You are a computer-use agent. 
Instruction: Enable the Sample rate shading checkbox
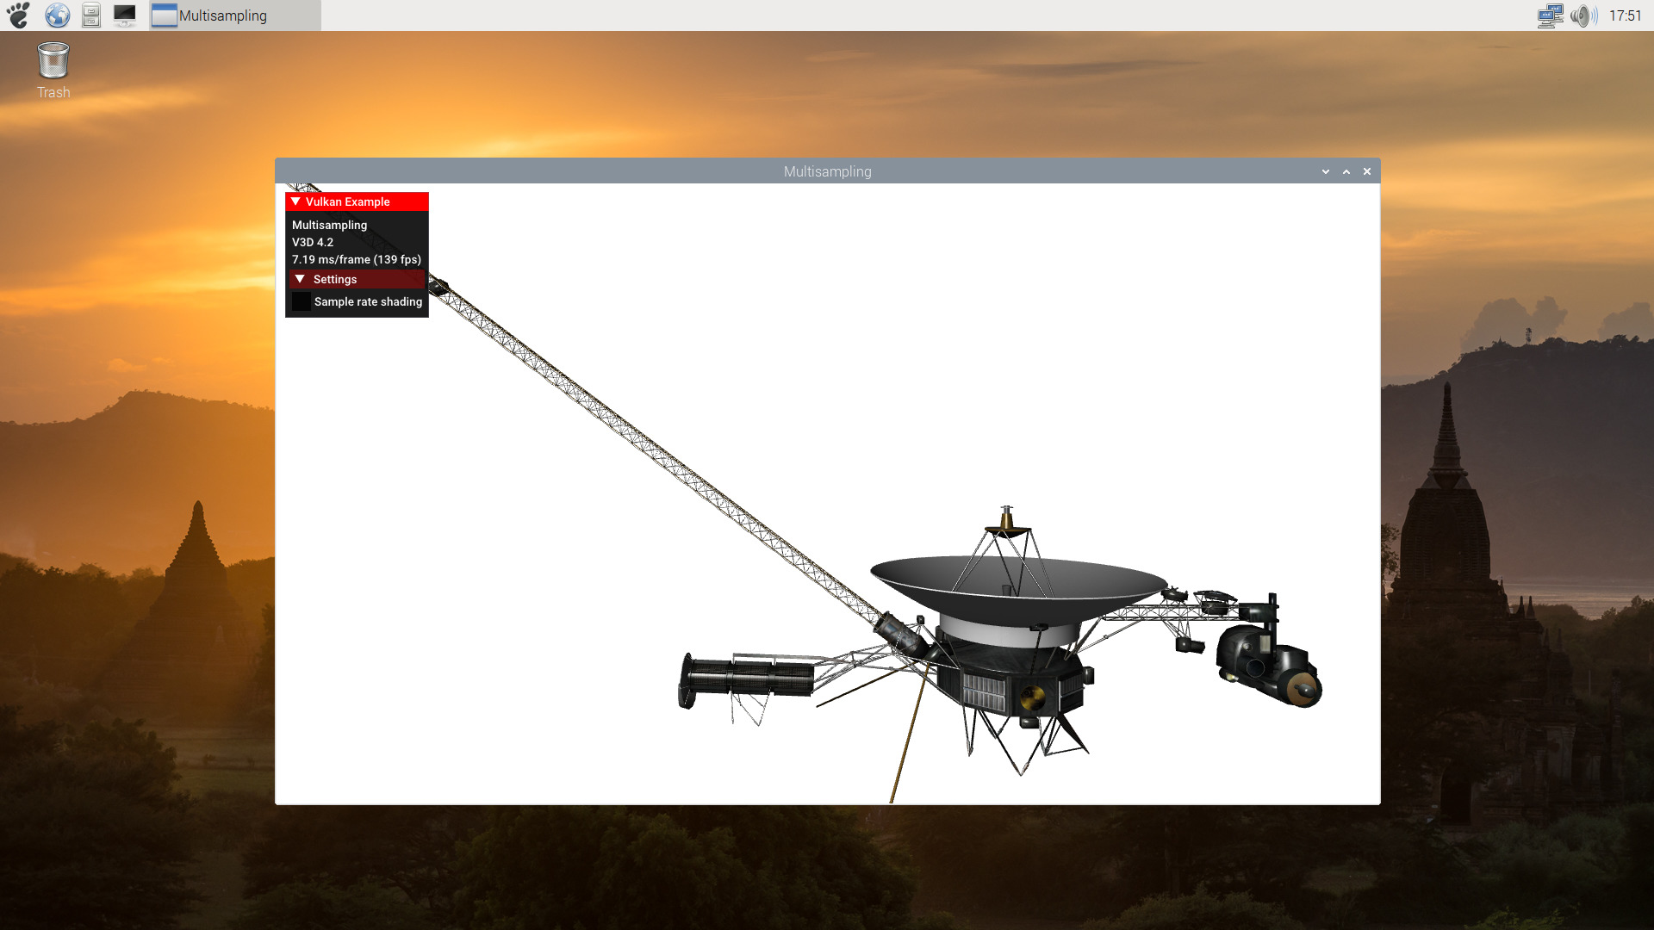pyautogui.click(x=299, y=301)
